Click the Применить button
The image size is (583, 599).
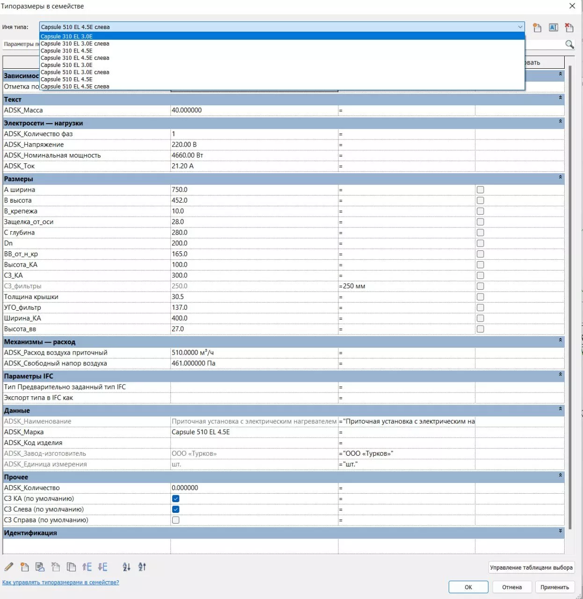click(554, 587)
